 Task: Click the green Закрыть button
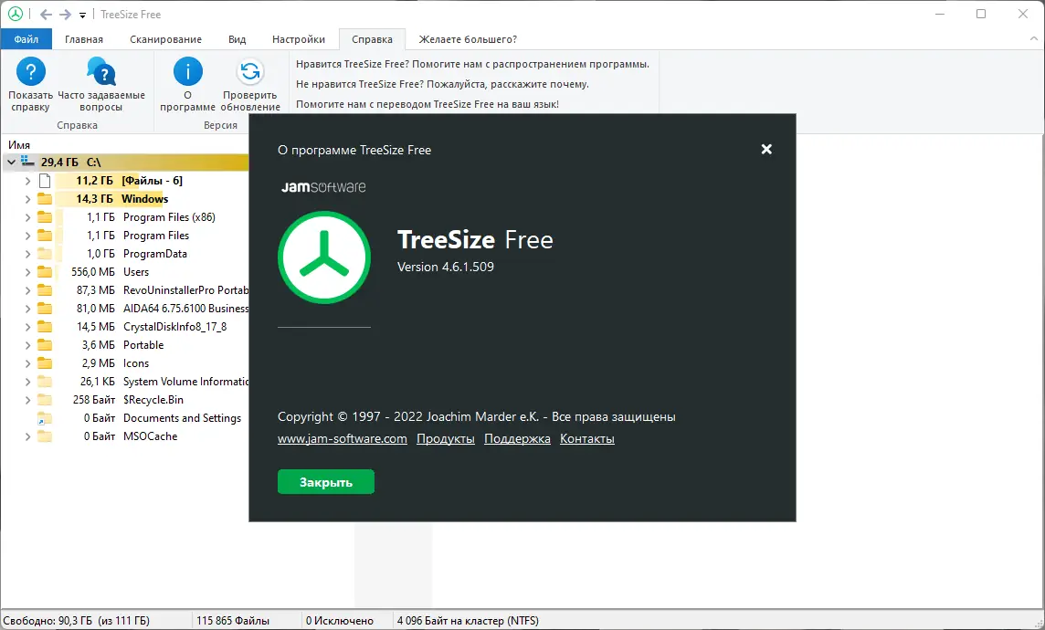(326, 482)
